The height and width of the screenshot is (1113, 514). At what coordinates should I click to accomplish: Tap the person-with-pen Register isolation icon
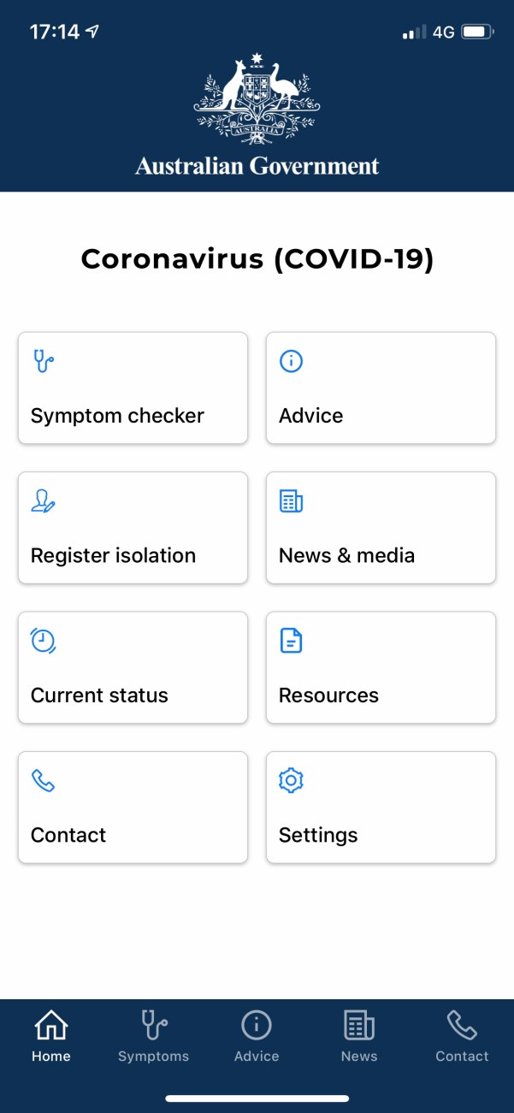click(43, 501)
